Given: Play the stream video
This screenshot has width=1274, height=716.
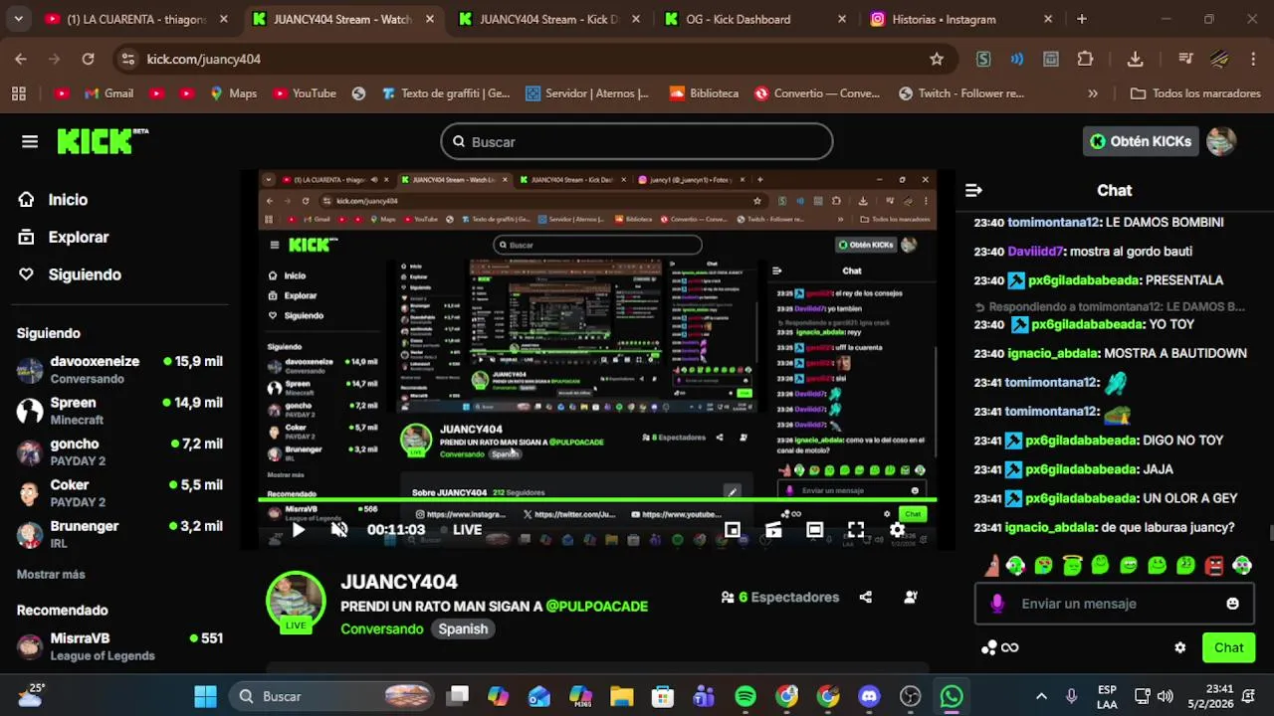Looking at the screenshot, I should click(298, 530).
